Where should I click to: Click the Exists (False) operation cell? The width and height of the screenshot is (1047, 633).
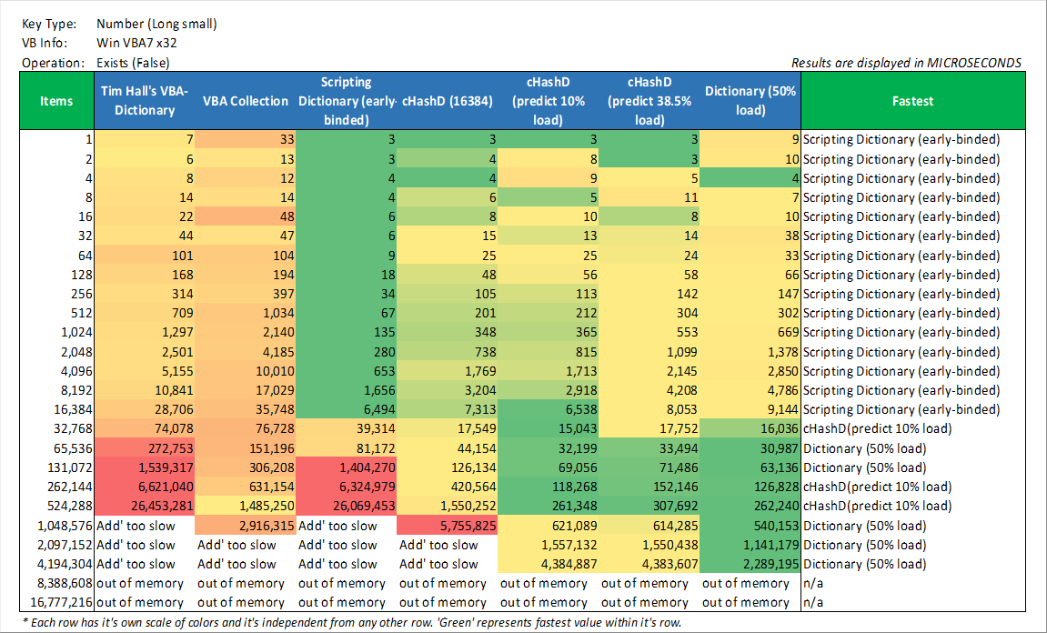point(133,63)
